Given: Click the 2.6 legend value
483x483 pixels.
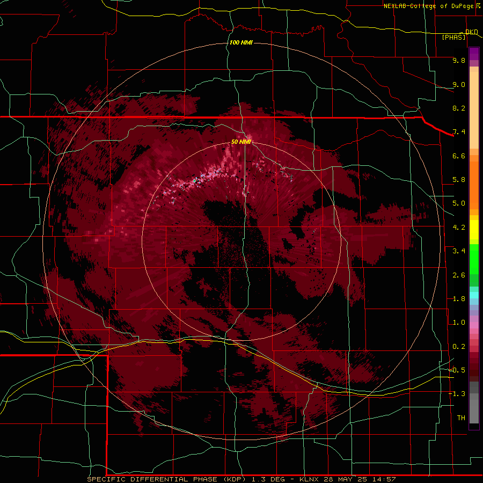Looking at the screenshot, I should tap(459, 275).
